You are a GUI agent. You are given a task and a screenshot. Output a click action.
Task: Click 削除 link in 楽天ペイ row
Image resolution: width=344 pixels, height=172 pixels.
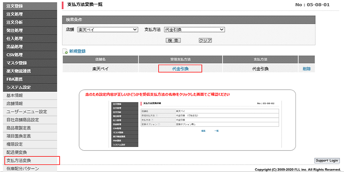pos(307,68)
